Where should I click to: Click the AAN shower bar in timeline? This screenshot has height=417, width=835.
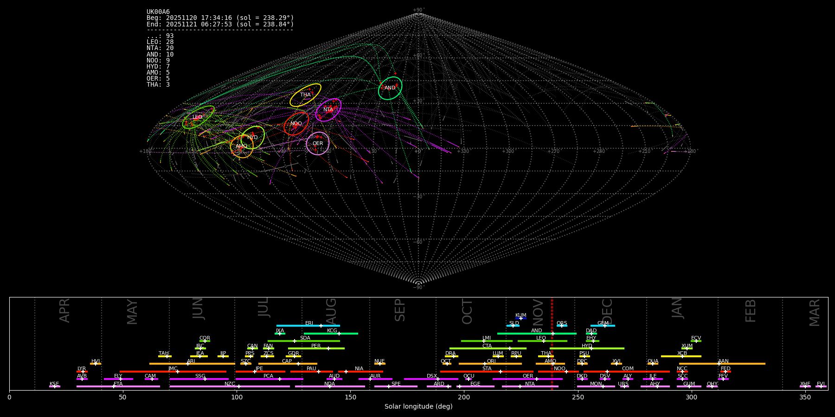[722, 364]
